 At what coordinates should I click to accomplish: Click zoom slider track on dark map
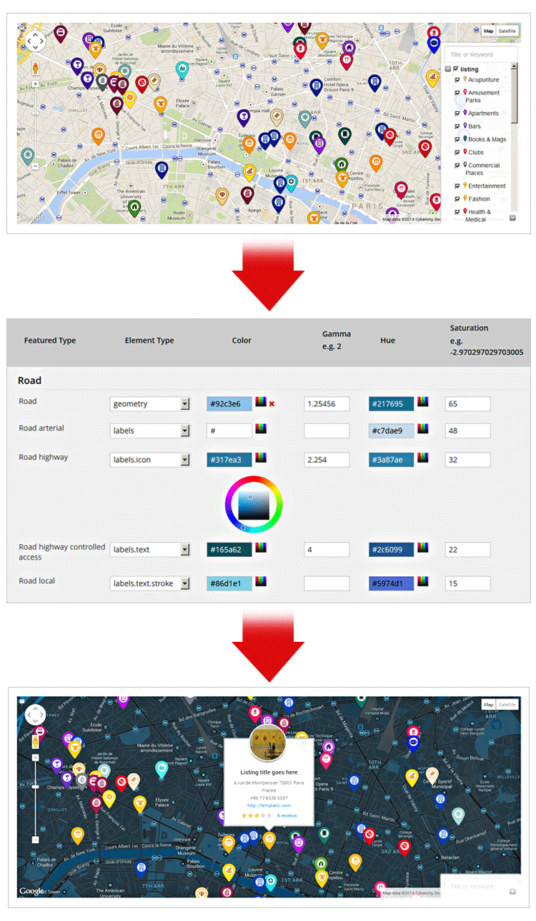35,800
